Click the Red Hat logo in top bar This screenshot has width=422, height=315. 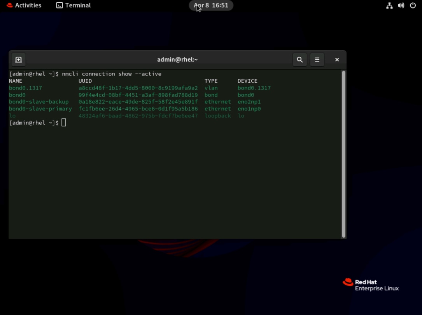click(x=10, y=5)
